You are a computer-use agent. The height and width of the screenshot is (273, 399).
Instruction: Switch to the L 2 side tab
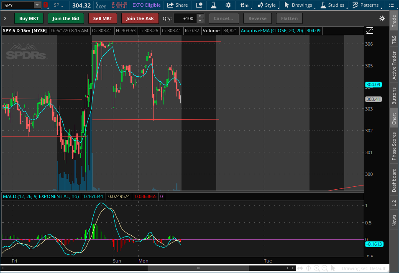click(x=394, y=203)
